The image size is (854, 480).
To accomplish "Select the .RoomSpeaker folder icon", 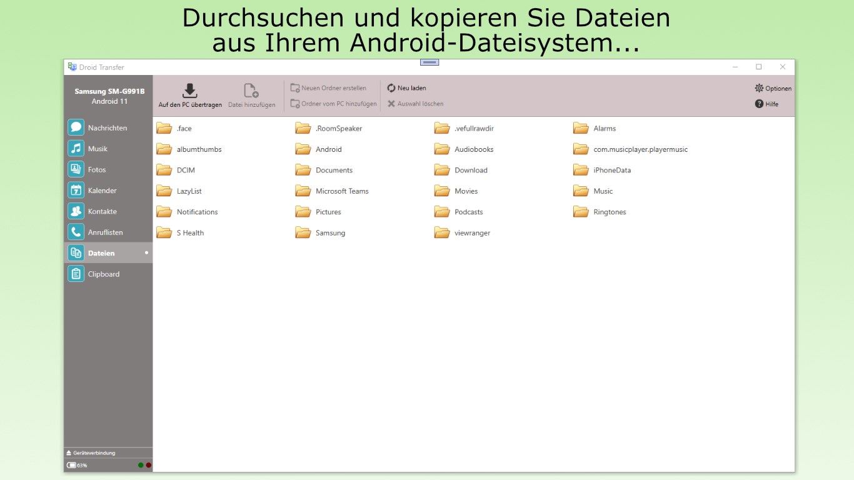I will (303, 128).
